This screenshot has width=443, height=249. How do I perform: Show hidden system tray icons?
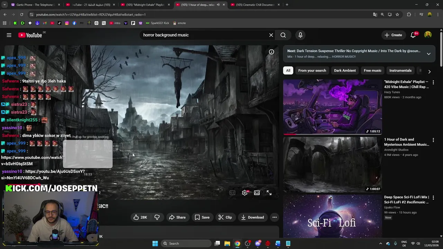click(380, 243)
